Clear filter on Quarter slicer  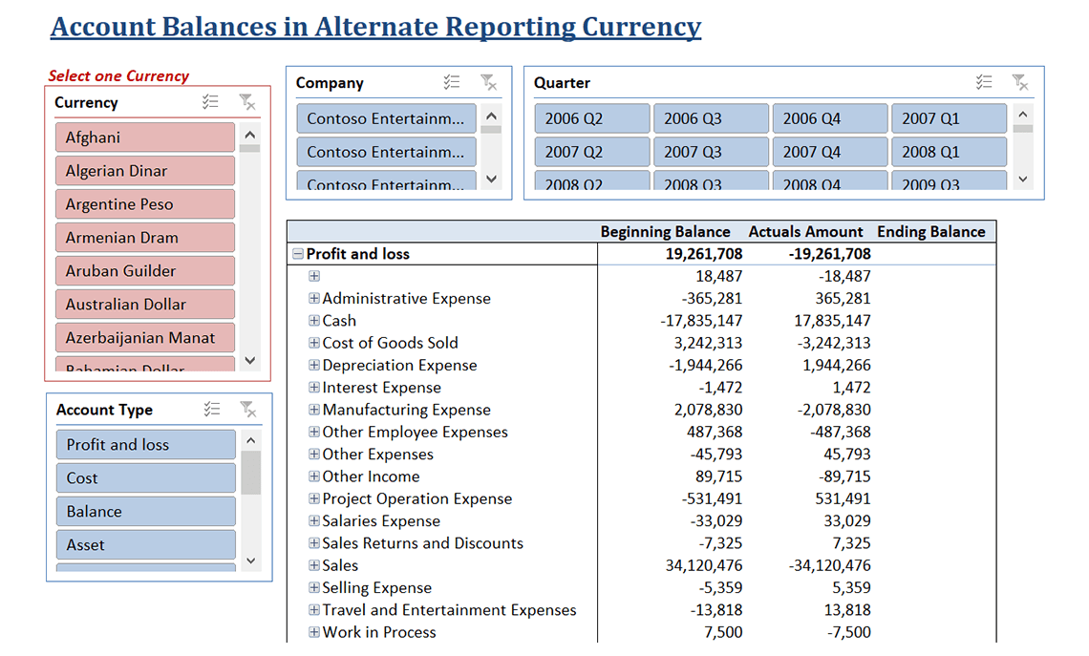(x=1020, y=83)
